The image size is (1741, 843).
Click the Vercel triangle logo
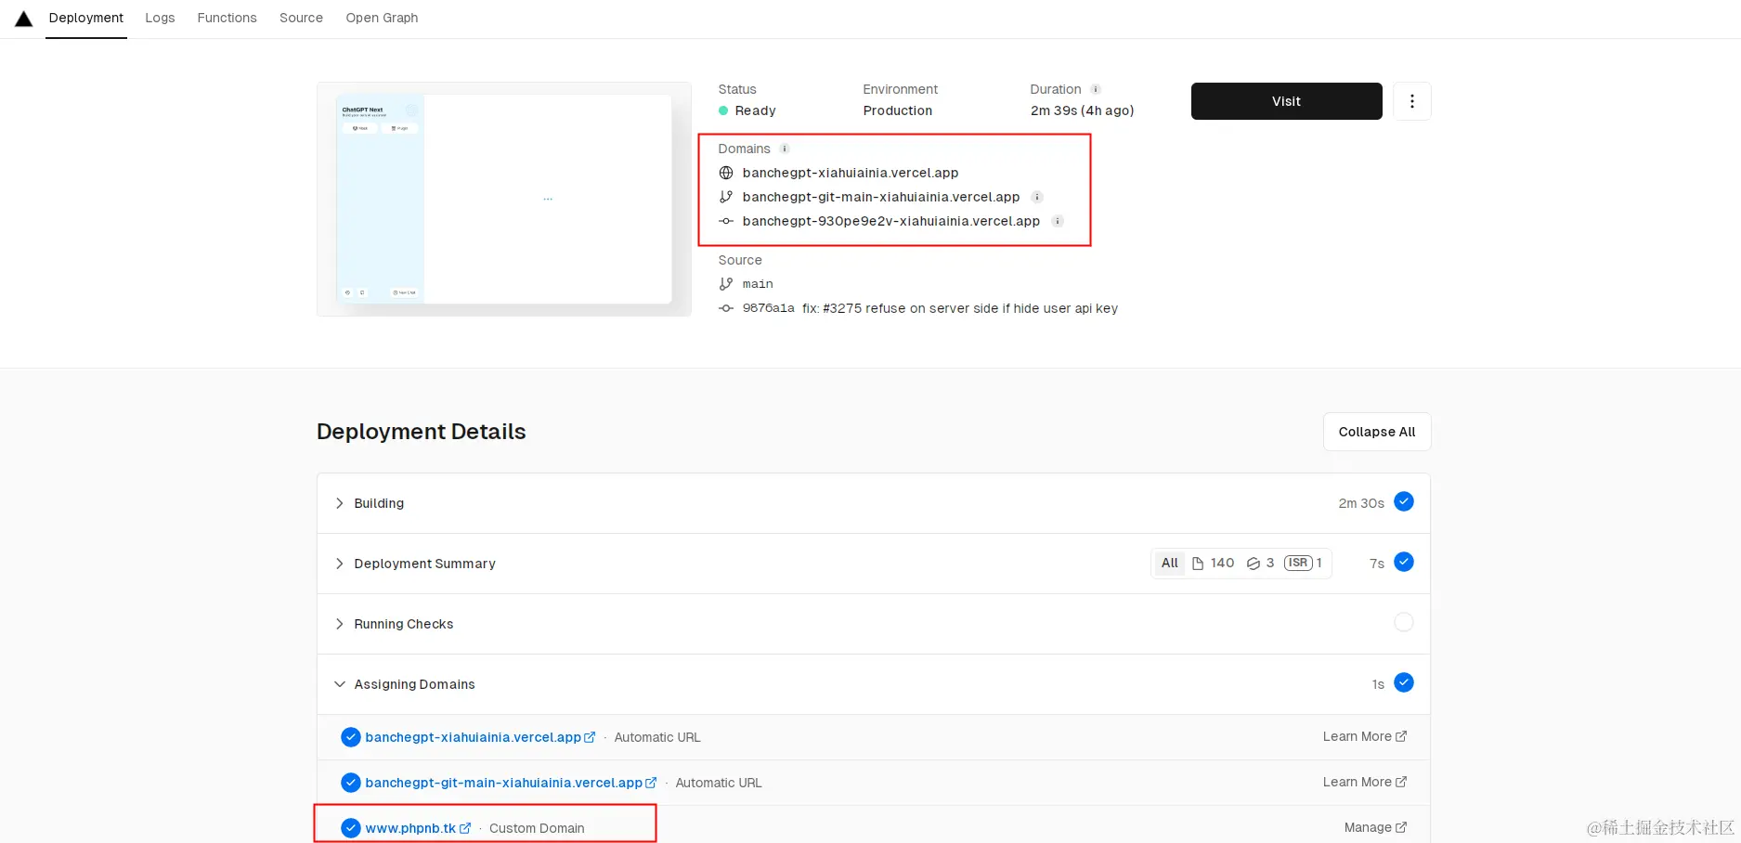(24, 19)
